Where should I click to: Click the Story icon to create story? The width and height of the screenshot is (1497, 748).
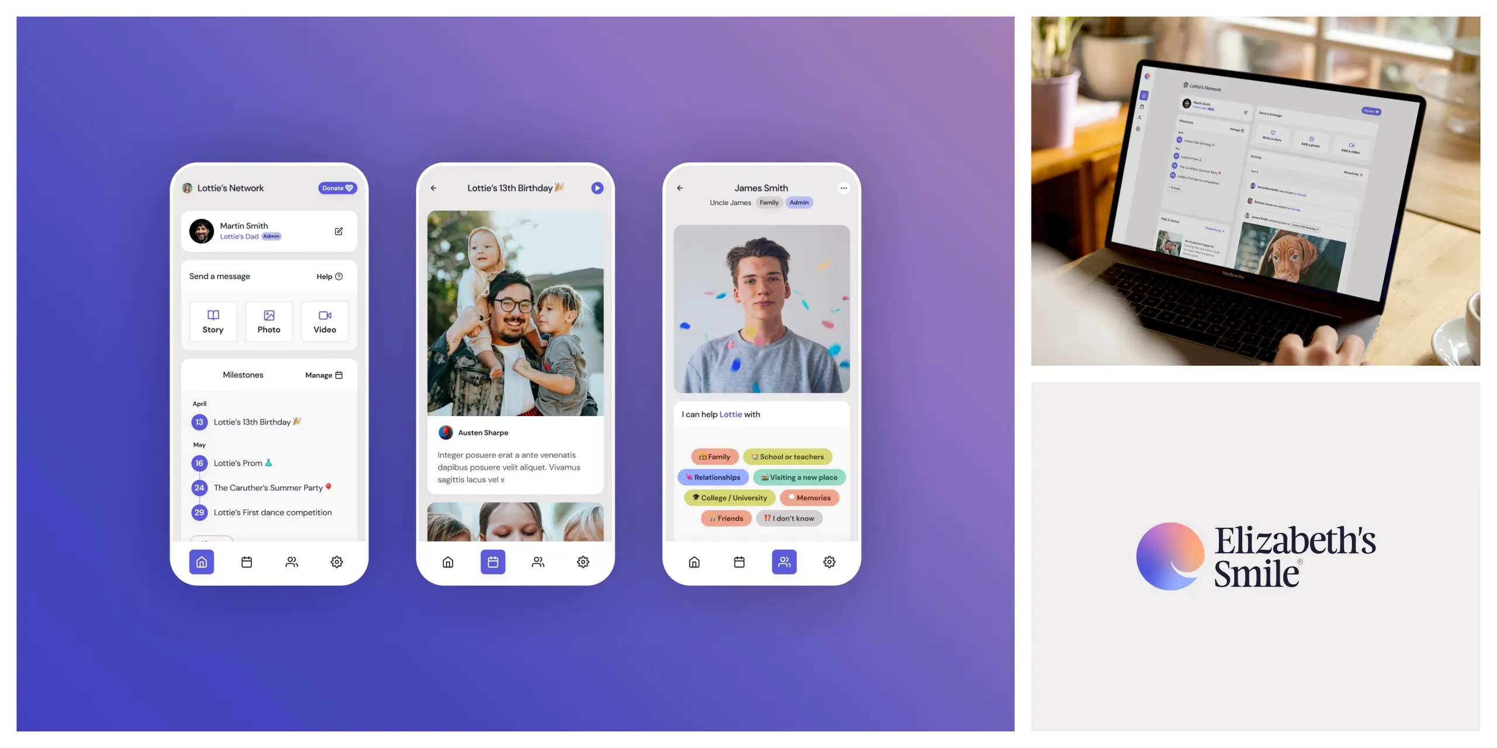(213, 320)
